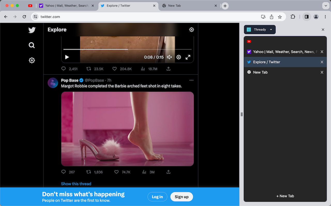Open the Thready side panel dropdown
The image size is (331, 206).
tap(260, 30)
